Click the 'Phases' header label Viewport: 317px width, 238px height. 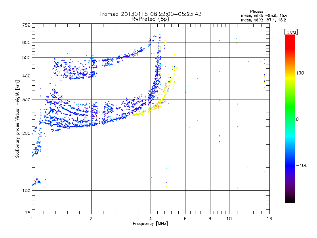pyautogui.click(x=256, y=12)
